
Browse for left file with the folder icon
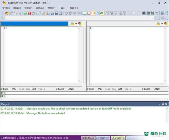click(72, 24)
